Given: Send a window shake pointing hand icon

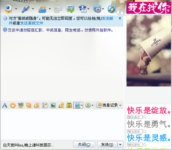Looking at the screenshot, I should 37,105.
